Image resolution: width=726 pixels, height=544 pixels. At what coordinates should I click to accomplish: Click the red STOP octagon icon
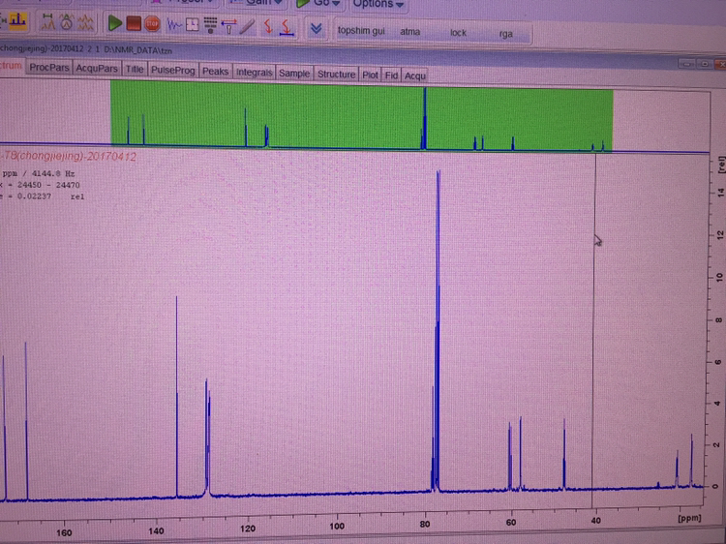152,23
